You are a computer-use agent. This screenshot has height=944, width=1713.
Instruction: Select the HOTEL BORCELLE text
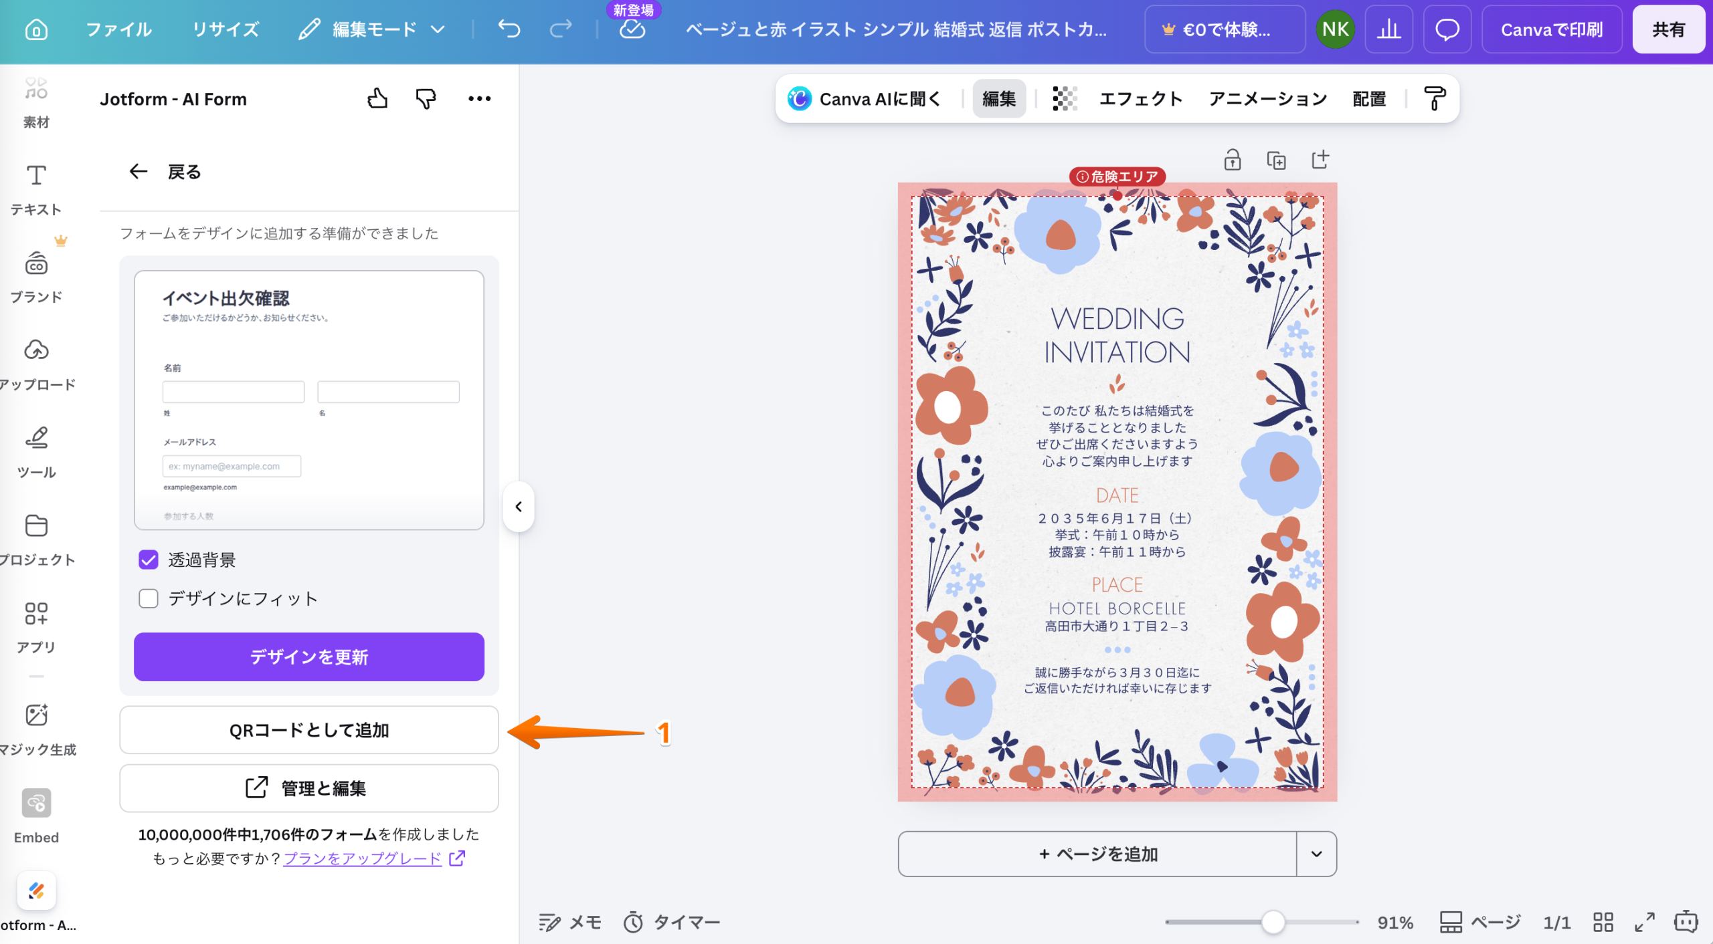click(x=1117, y=608)
